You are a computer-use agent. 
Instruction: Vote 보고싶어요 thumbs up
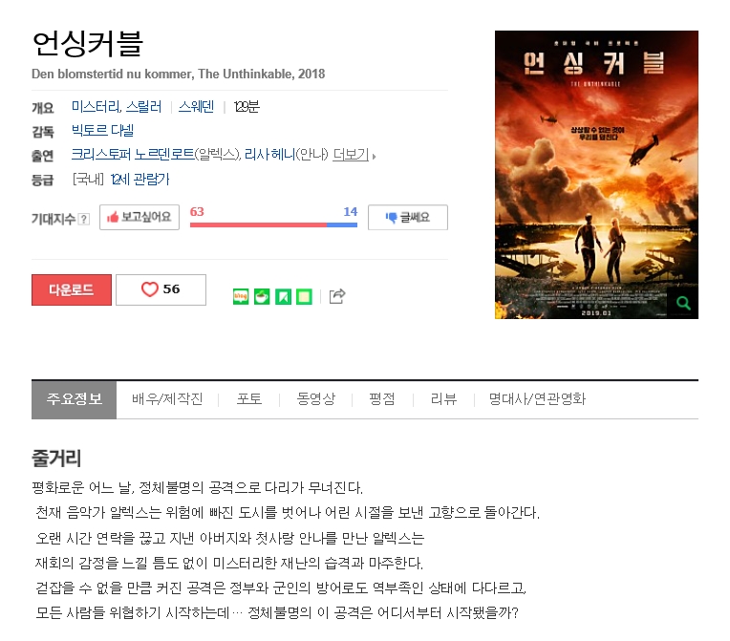pyautogui.click(x=140, y=217)
